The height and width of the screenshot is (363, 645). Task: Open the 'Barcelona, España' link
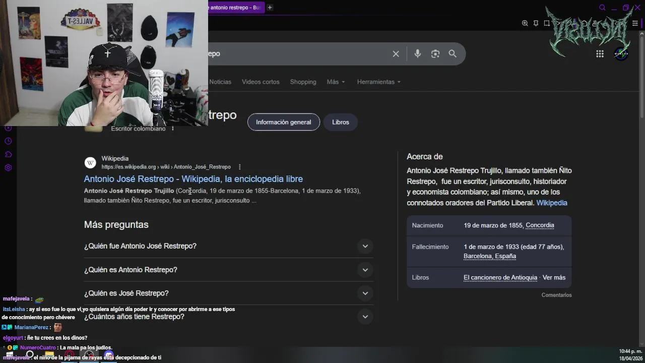pos(490,256)
